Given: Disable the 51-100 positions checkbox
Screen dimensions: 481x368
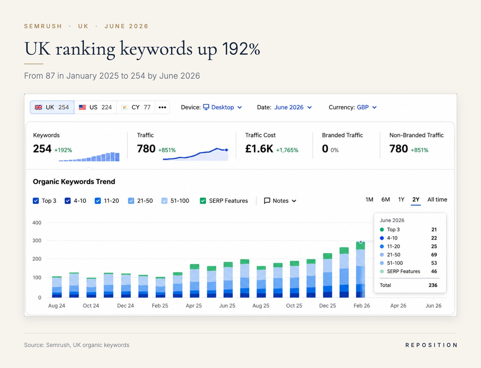Looking at the screenshot, I should [164, 201].
